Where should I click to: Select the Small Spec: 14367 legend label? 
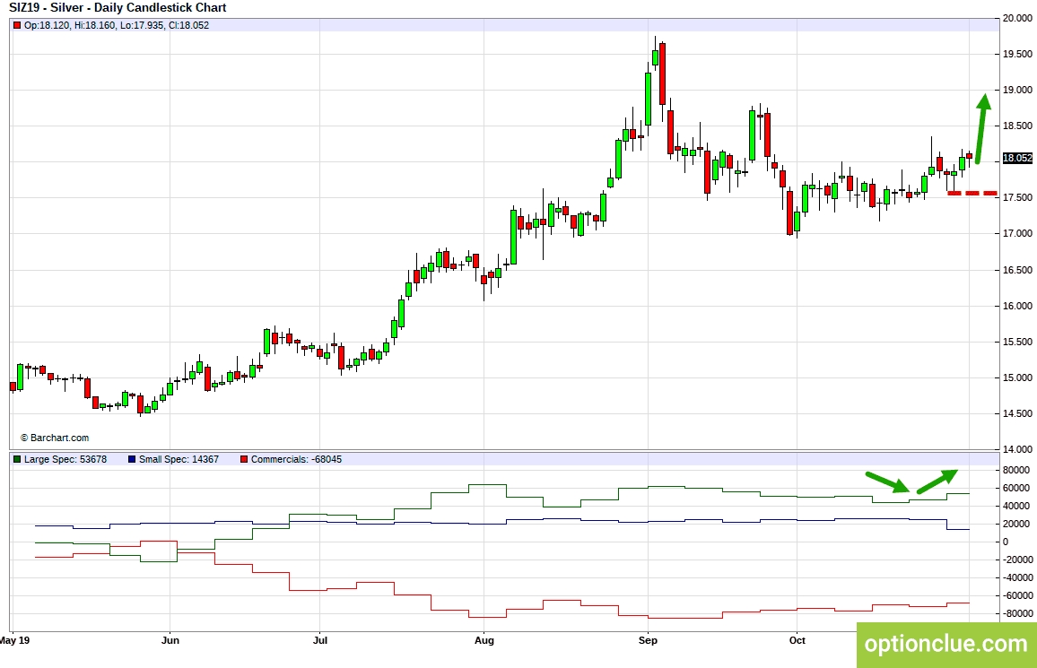[x=179, y=459]
